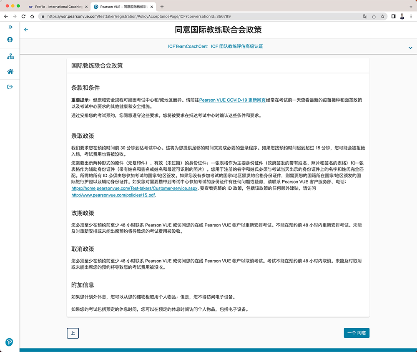Expand the browser tab list chevron

click(410, 7)
